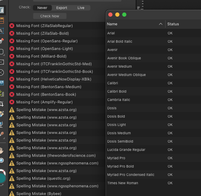Select the Frame Text tool
201x196 pixels.
[2, 10]
